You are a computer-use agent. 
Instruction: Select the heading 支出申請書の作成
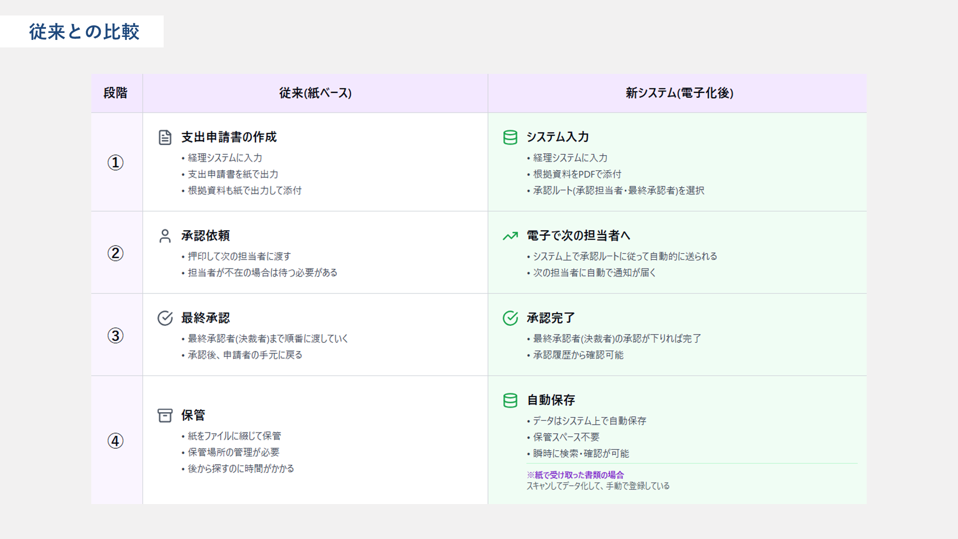pyautogui.click(x=229, y=137)
